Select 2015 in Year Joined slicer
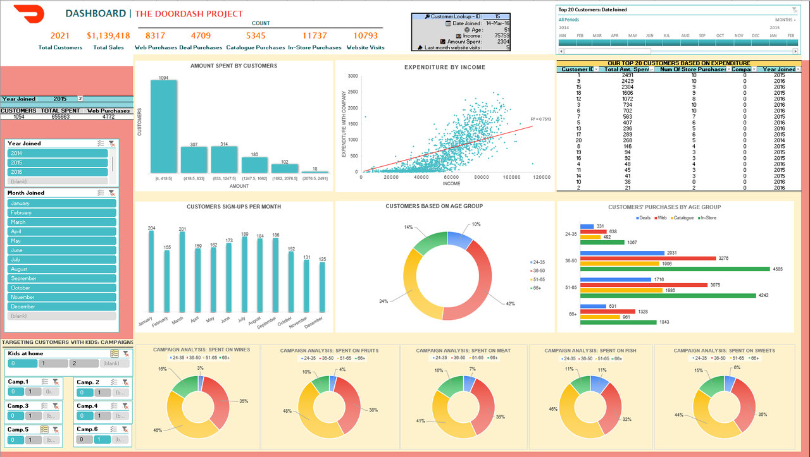Viewport: 810px width, 457px height. point(57,163)
